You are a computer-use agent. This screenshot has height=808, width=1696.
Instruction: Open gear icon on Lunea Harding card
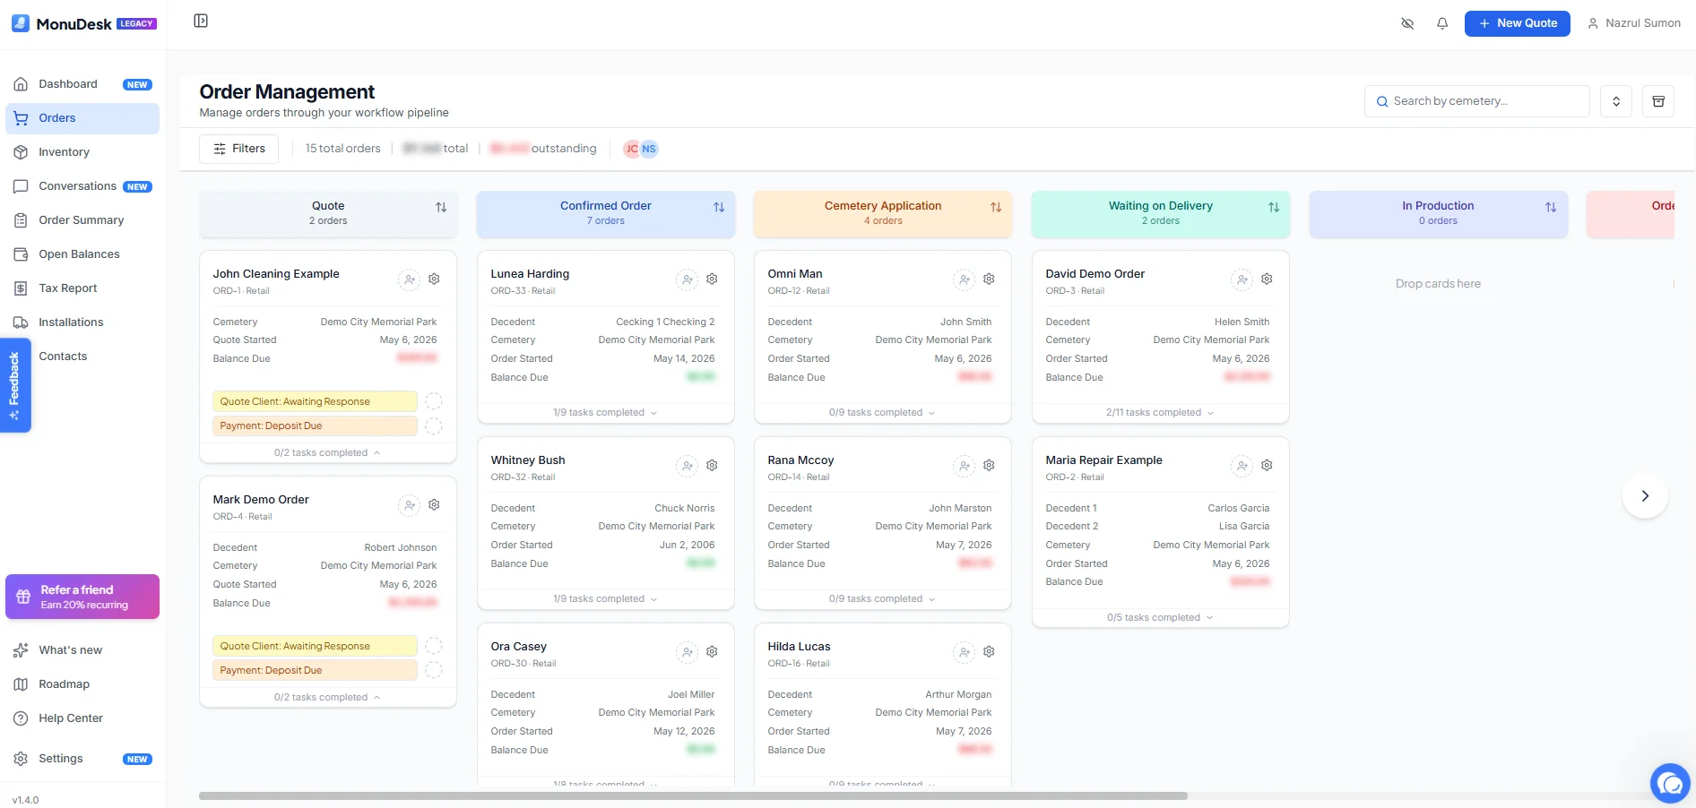coord(712,279)
